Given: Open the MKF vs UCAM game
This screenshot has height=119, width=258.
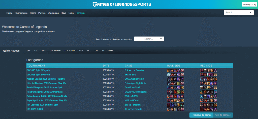Looking at the screenshot, I should click(132, 100).
